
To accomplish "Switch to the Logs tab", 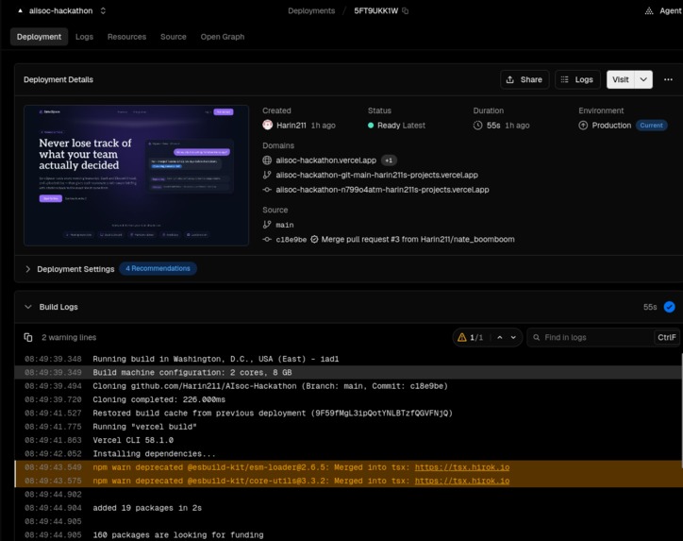I will 84,37.
